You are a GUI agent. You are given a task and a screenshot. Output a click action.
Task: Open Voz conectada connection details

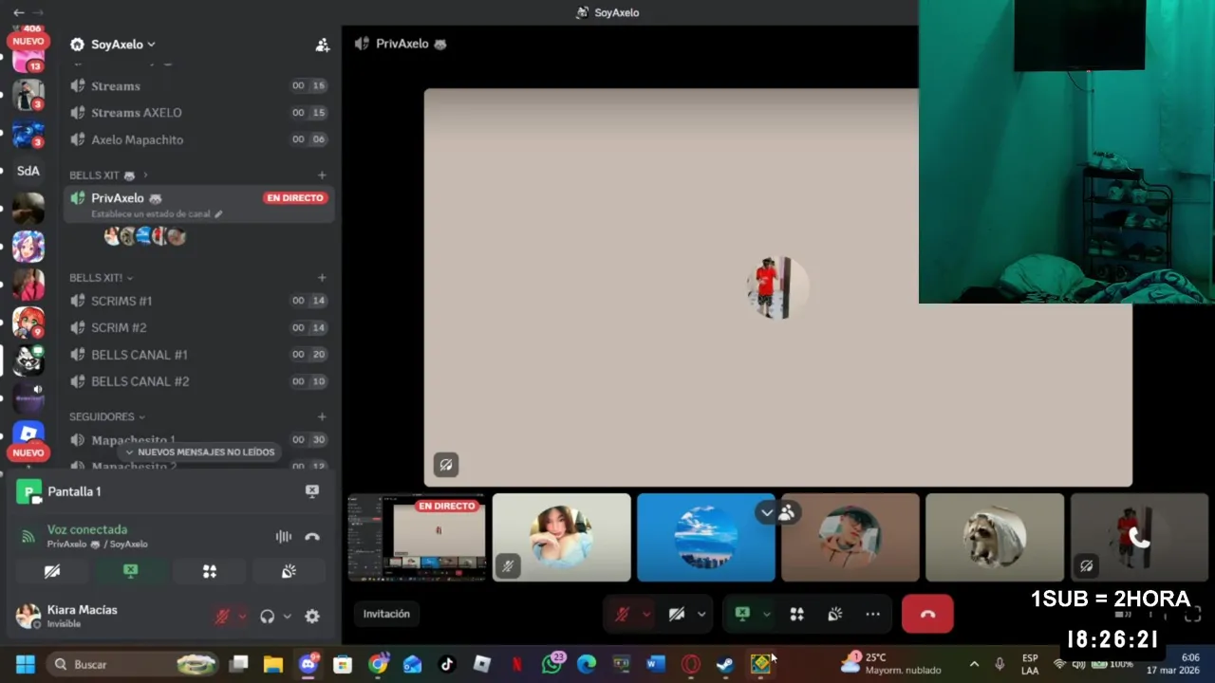[87, 529]
